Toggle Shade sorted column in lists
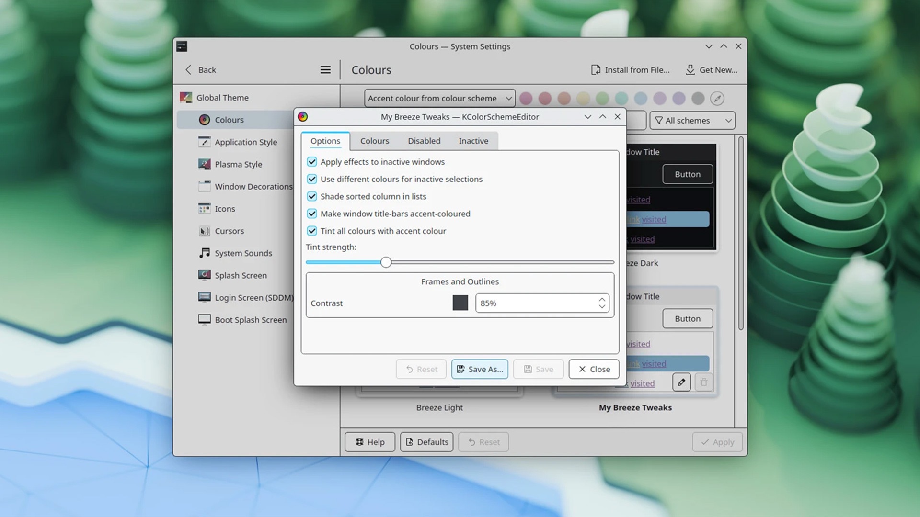The image size is (920, 517). (312, 196)
